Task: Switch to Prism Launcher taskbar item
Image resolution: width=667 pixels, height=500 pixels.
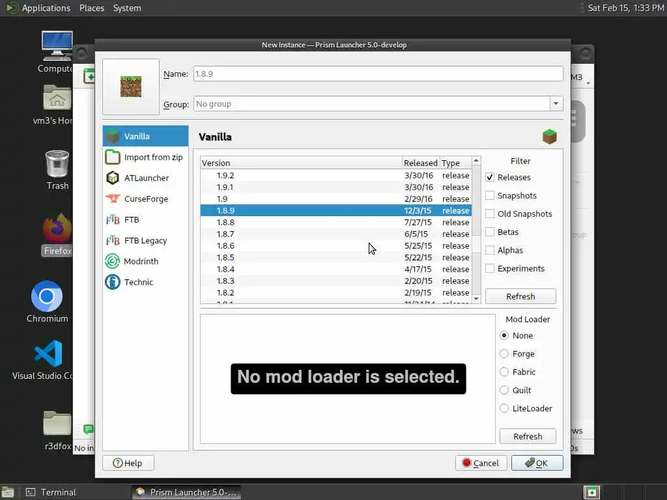Action: [x=186, y=492]
